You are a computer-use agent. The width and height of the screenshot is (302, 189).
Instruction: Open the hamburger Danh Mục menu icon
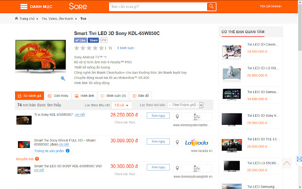click(x=24, y=7)
